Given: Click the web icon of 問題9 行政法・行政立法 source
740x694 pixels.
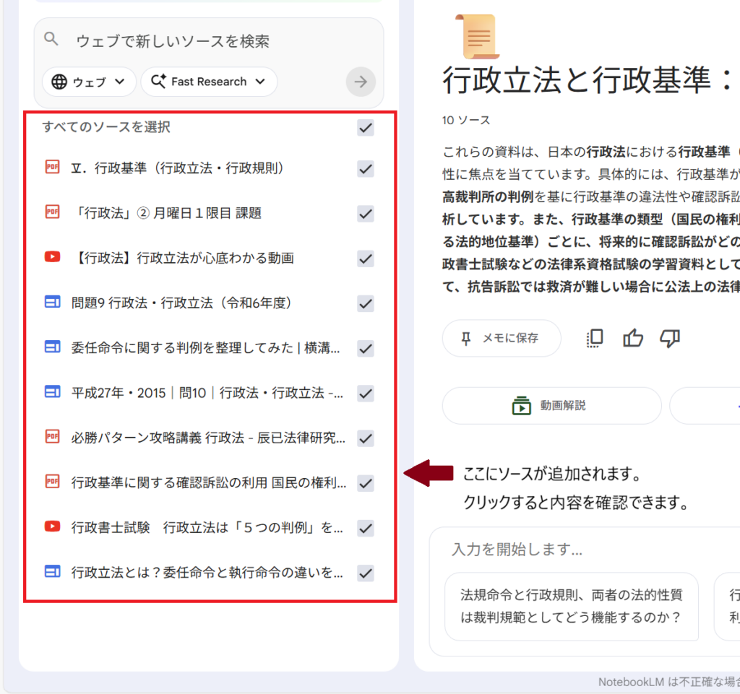Looking at the screenshot, I should click(51, 302).
